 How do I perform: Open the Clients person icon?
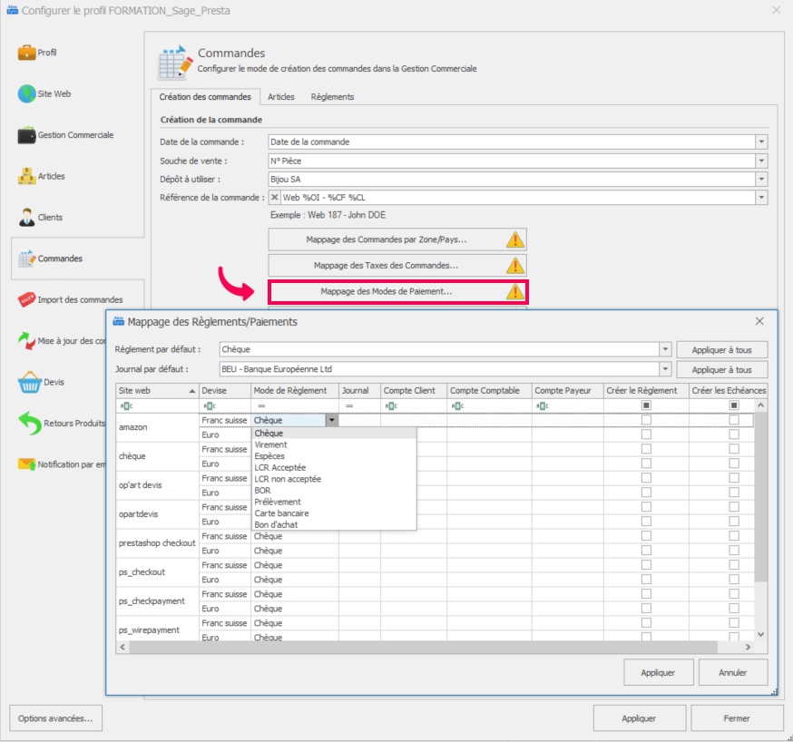click(26, 218)
